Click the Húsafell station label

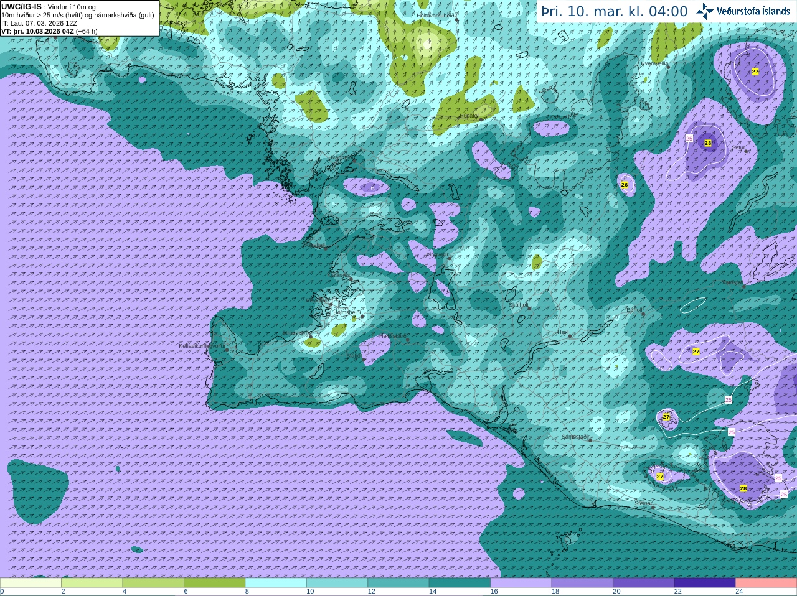point(469,116)
